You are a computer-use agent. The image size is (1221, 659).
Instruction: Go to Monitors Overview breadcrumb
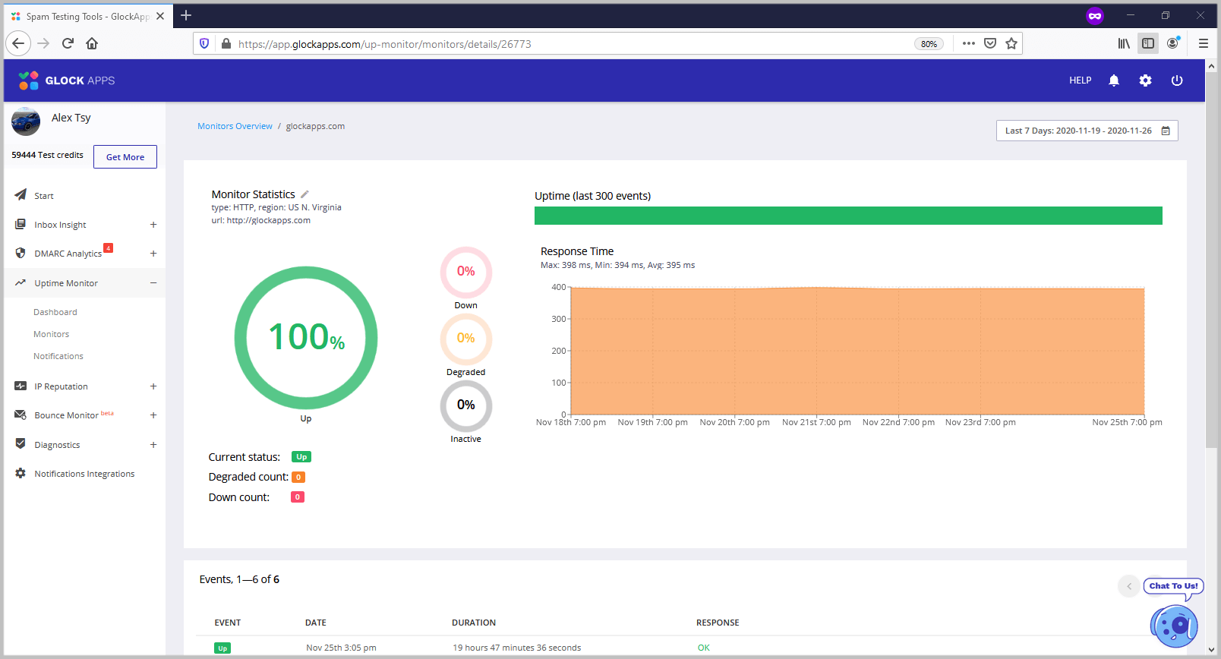(235, 126)
